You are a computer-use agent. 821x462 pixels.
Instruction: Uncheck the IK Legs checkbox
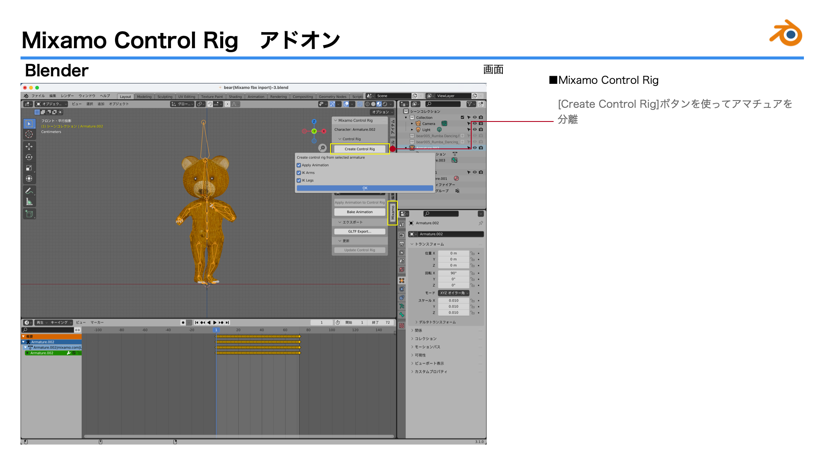pos(299,181)
